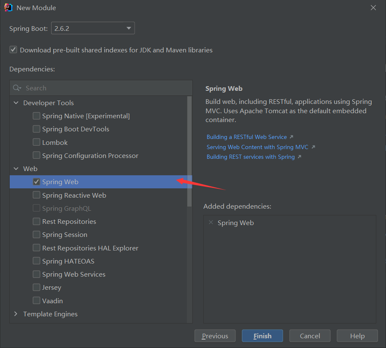
Task: Select the Spring Session entry
Action: click(x=65, y=235)
